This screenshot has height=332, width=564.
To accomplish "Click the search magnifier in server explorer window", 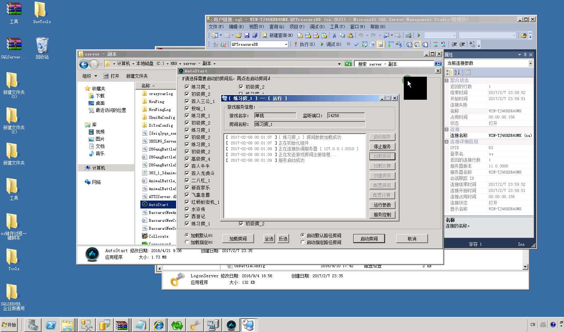I will pos(438,64).
